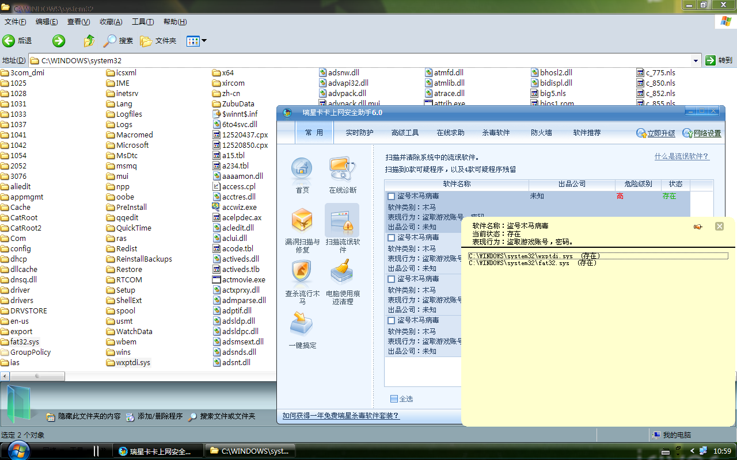
Task: Switch to the 防火墙 firewall tab
Action: [x=541, y=133]
